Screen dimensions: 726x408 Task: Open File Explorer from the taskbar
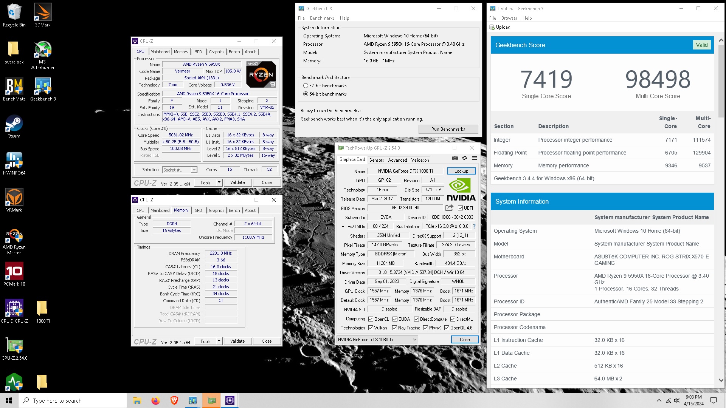137,400
